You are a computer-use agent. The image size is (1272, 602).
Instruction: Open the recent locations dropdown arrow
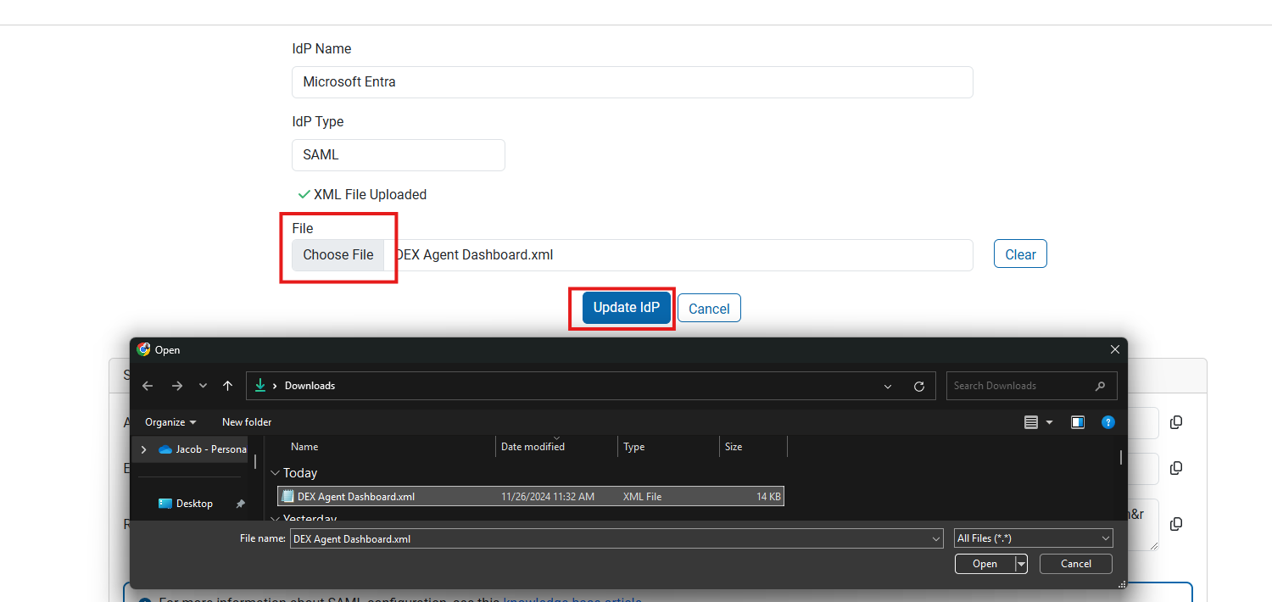(203, 386)
